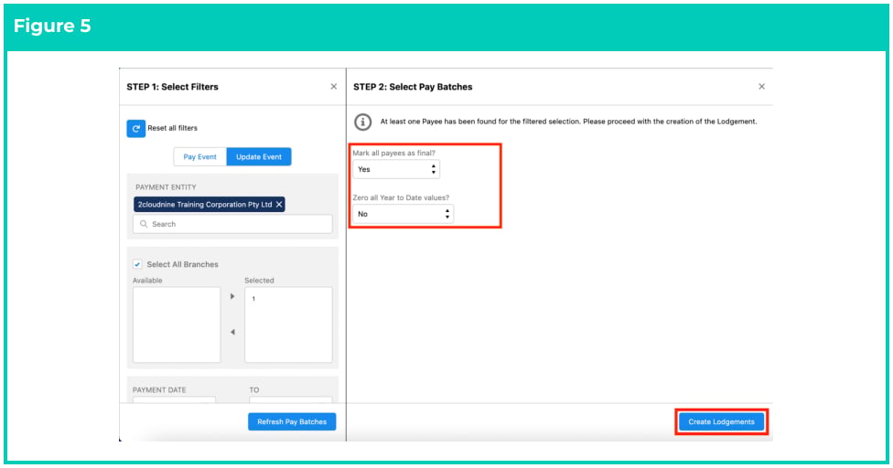Close the STEP 1 Select Filters panel
Viewport: 893px width, 468px height.
[x=334, y=87]
